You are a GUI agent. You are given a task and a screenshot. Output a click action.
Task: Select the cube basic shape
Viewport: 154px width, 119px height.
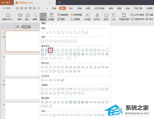71,54
